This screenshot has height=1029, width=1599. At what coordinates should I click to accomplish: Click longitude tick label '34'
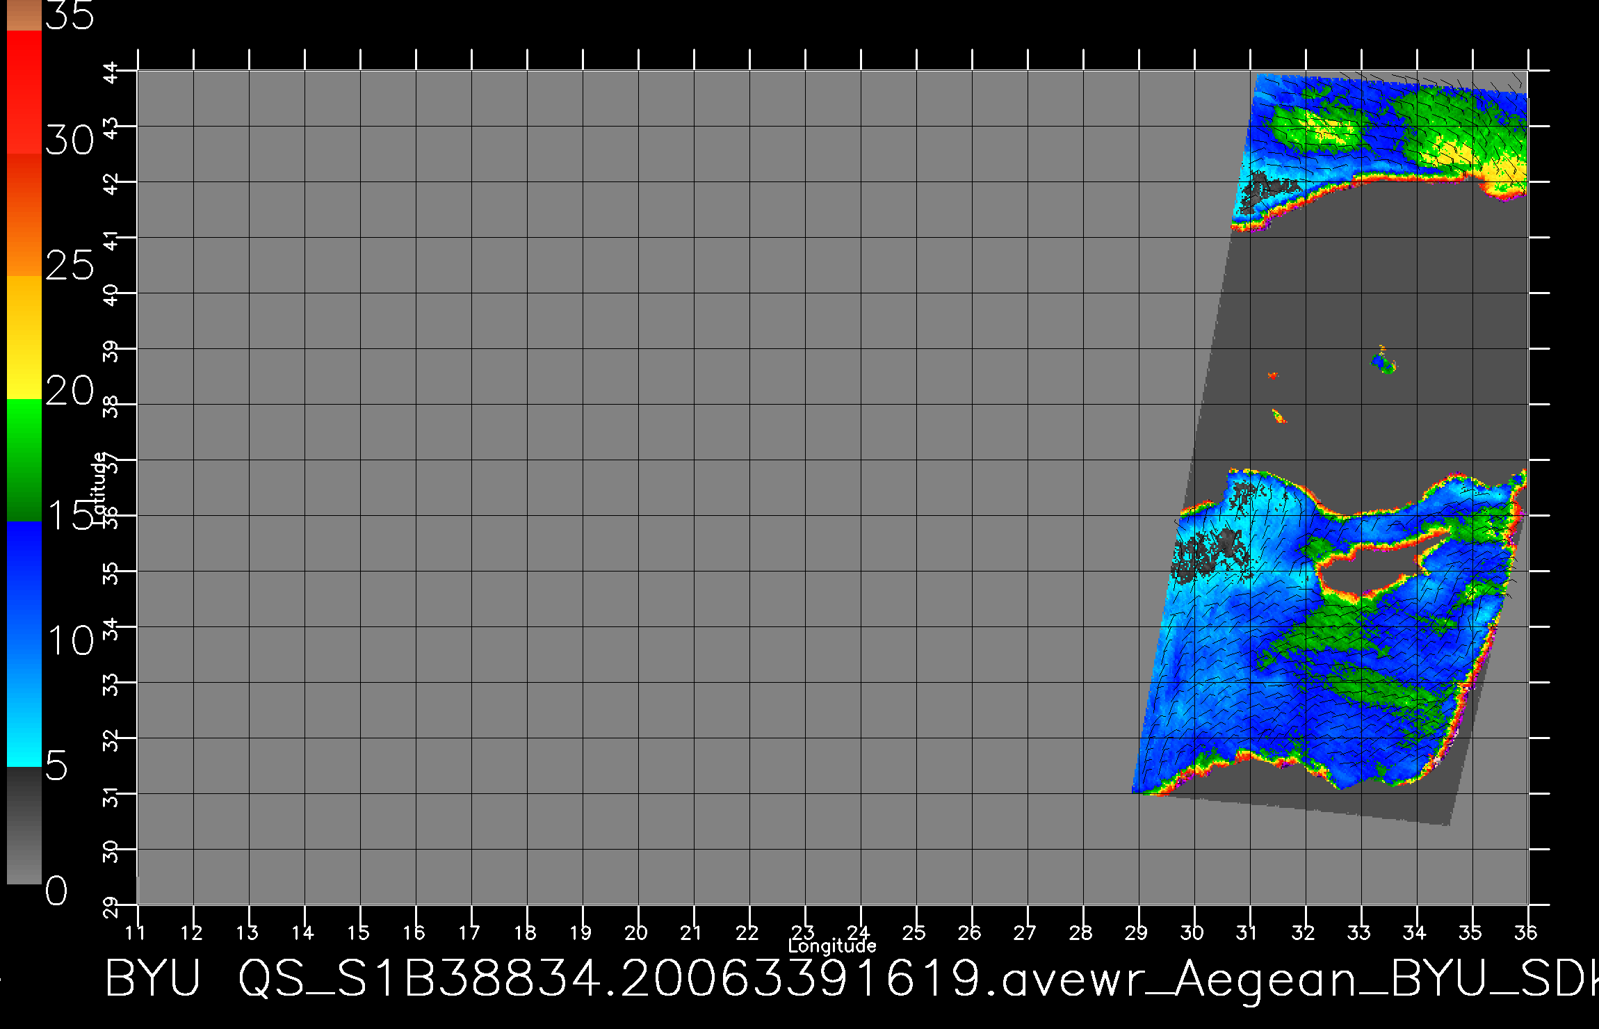coord(1415,932)
